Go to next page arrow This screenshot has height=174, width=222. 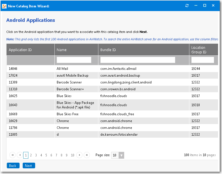pos(80,155)
